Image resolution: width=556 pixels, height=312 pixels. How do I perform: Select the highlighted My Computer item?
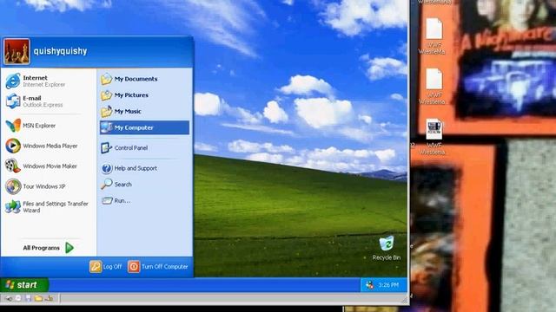pyautogui.click(x=144, y=127)
